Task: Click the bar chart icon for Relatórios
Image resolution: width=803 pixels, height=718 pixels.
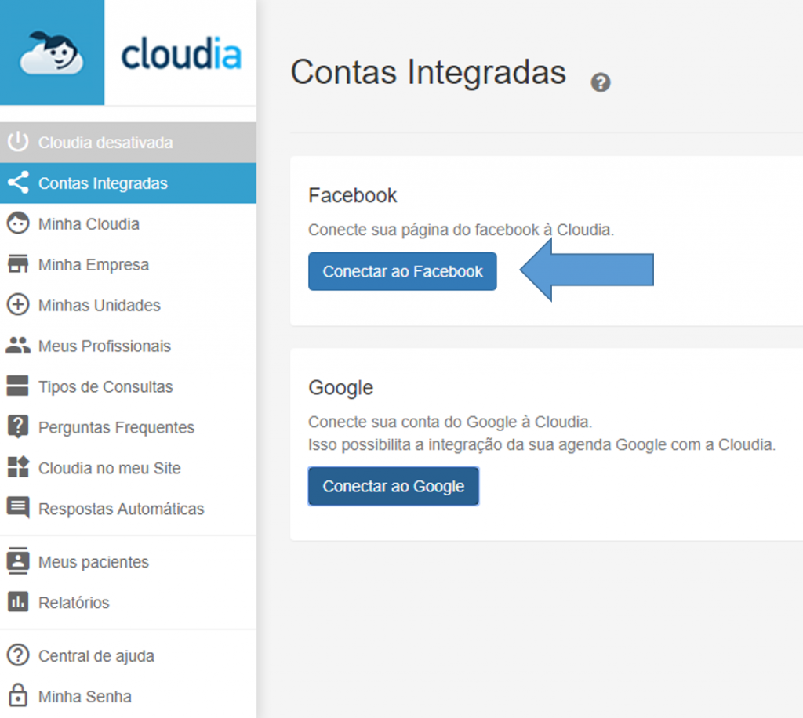Action: (18, 602)
